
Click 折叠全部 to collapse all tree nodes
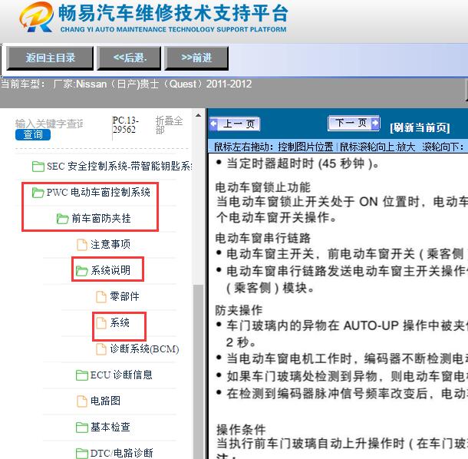169,125
